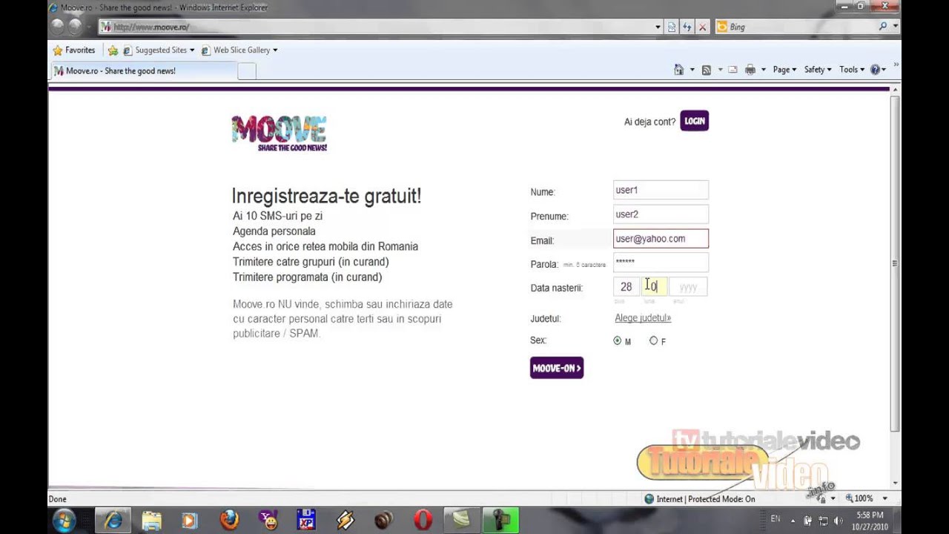This screenshot has width=949, height=534.
Task: Open a new blank tab
Action: click(247, 71)
